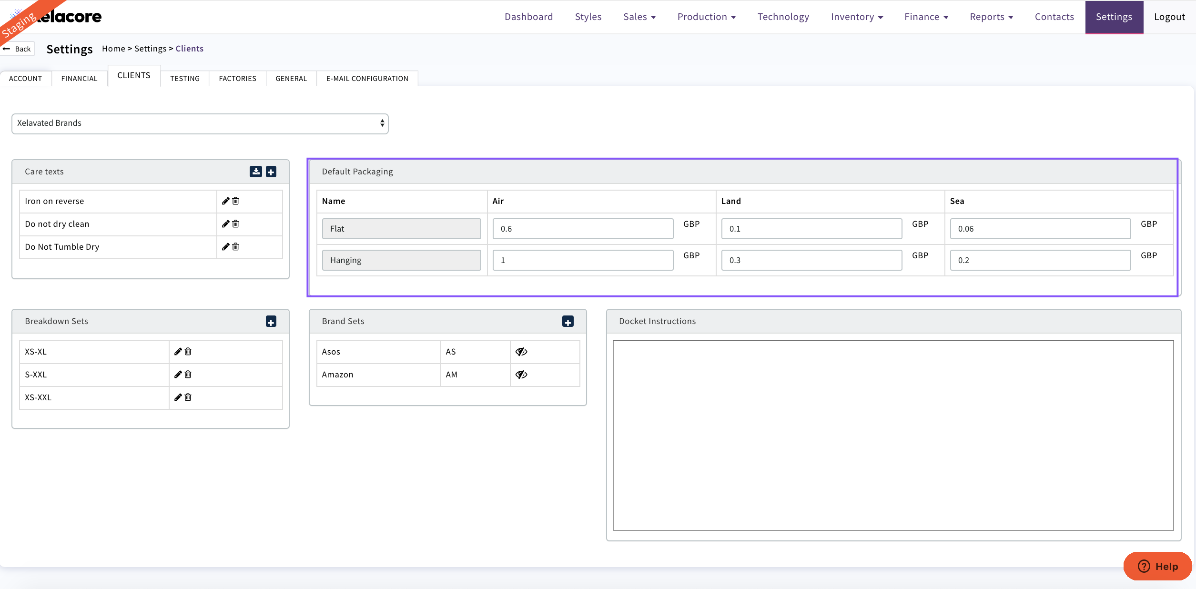Add a new care text
This screenshot has width=1196, height=589.
271,172
